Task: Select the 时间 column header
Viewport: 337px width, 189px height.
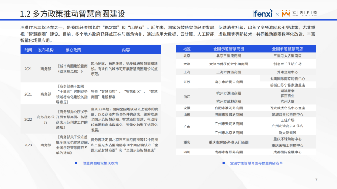Action: point(28,50)
